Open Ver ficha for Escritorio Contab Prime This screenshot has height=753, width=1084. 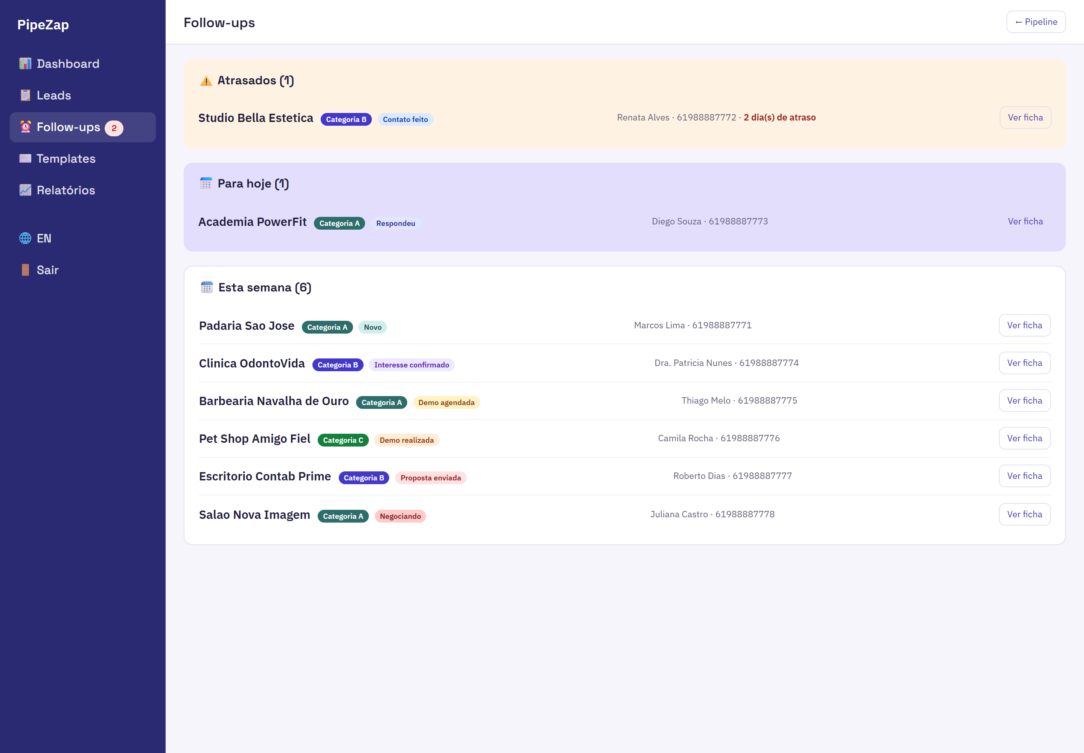[x=1025, y=476]
